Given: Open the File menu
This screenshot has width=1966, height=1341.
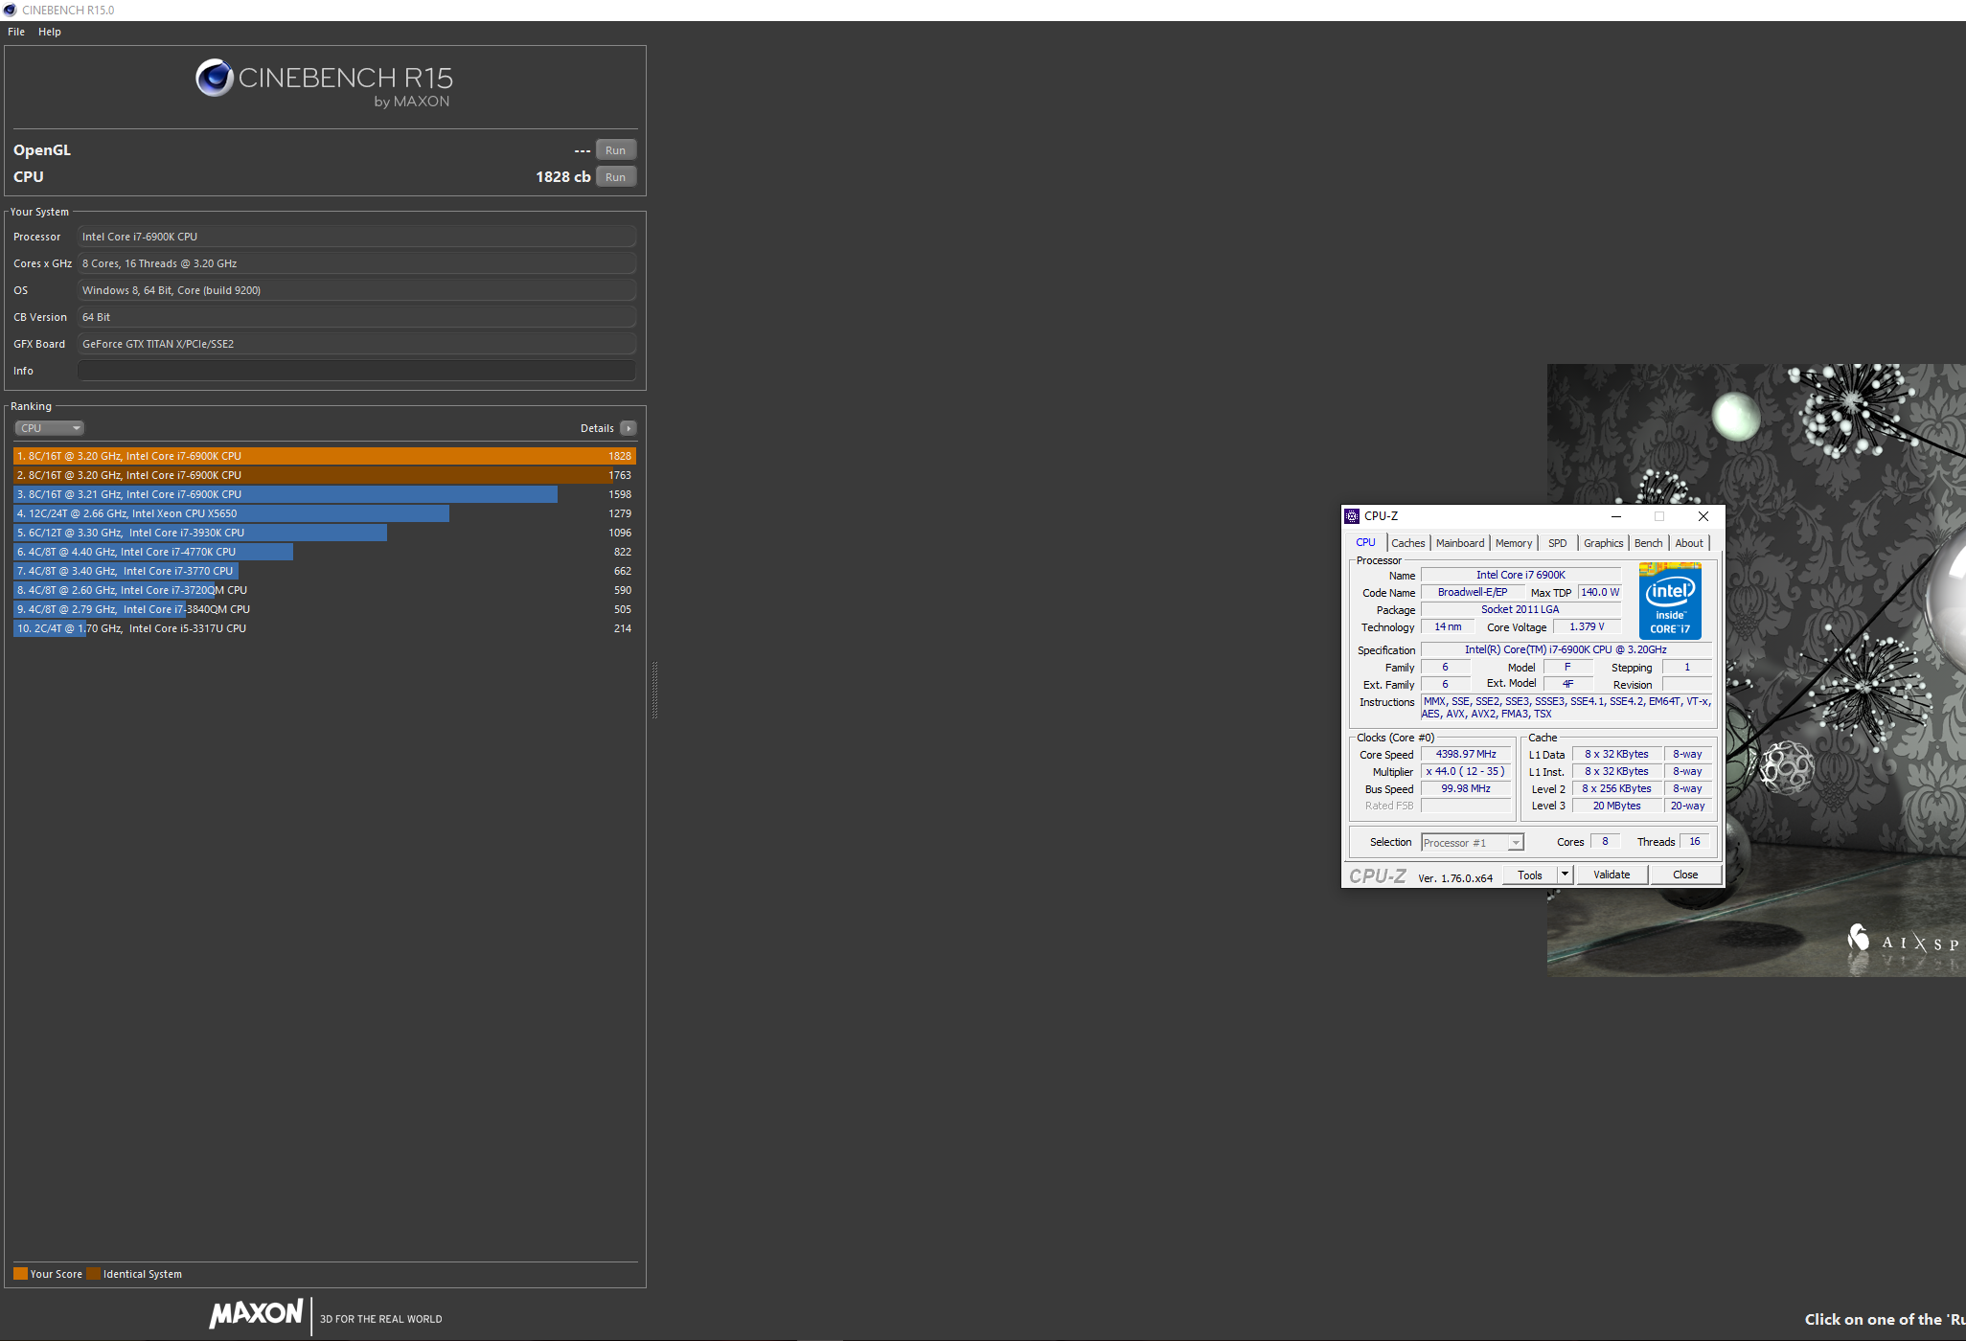Looking at the screenshot, I should [16, 32].
